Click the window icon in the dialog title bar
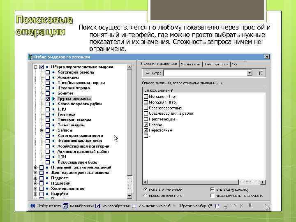 pyautogui.click(x=30, y=57)
